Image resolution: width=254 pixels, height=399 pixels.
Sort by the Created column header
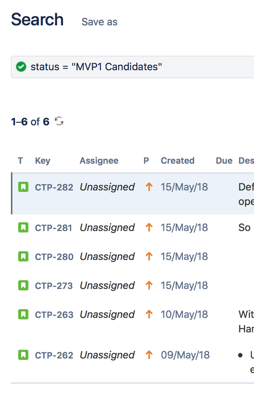click(x=178, y=161)
